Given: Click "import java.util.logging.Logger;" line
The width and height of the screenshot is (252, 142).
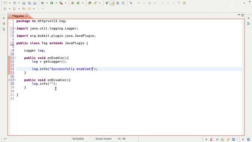Looking at the screenshot, I should (x=47, y=28).
